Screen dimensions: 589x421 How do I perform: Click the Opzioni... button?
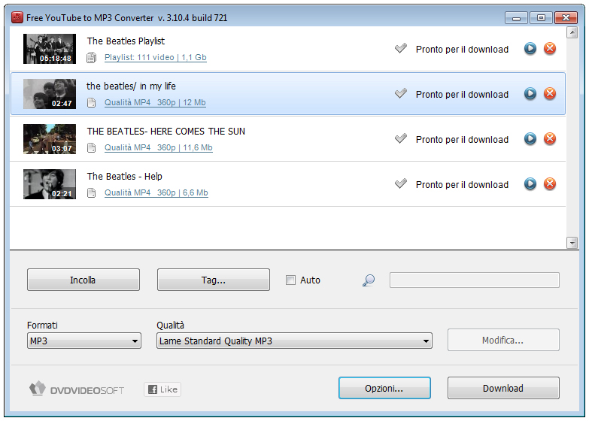(x=384, y=389)
